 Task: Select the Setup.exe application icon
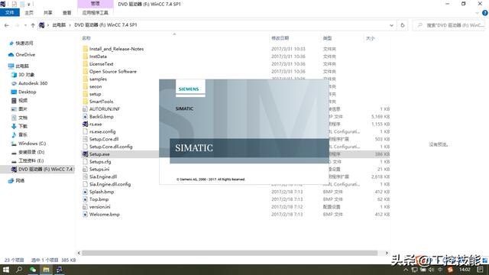(85, 154)
